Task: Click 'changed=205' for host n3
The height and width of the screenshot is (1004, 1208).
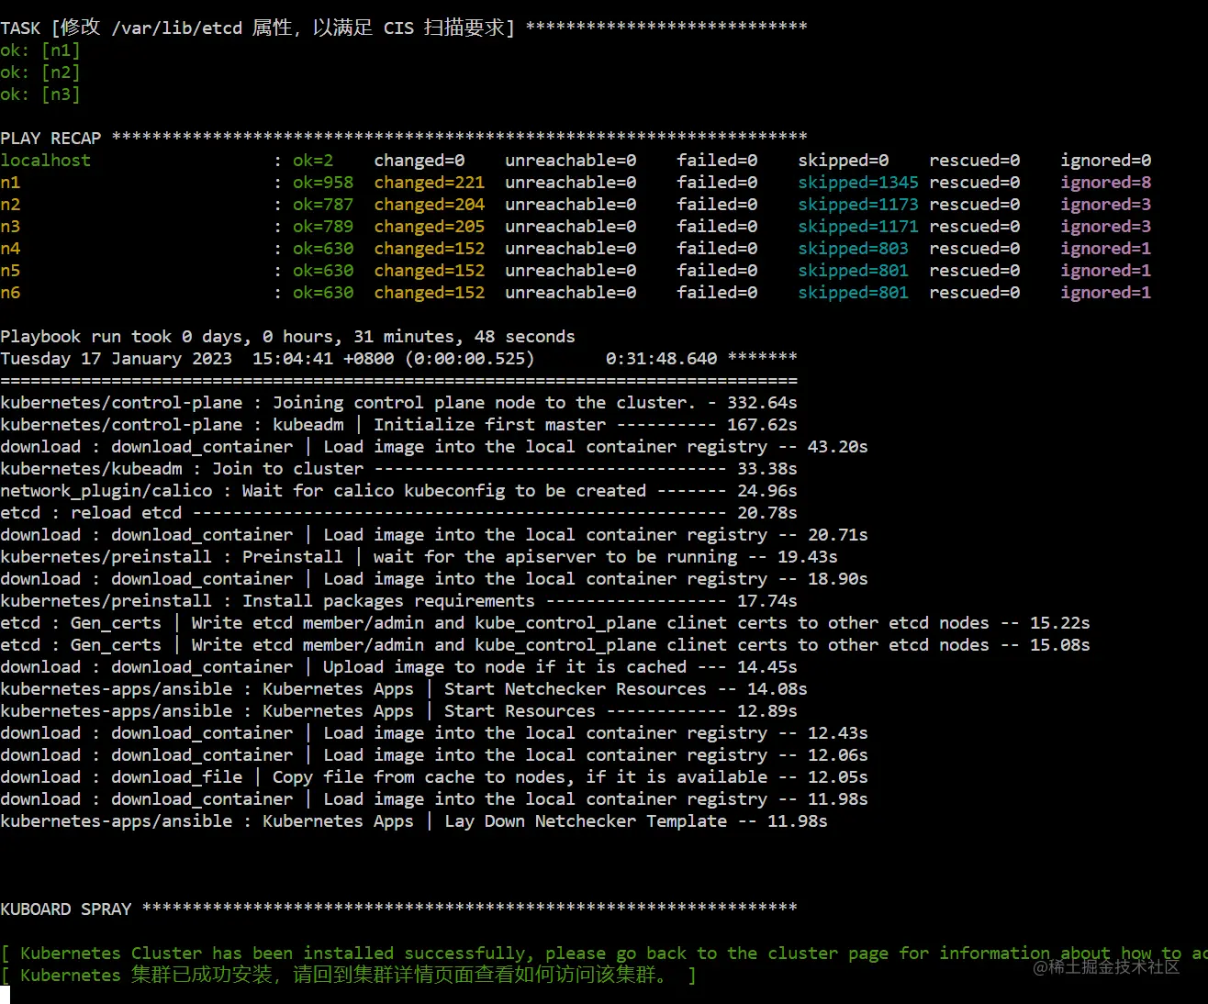Action: coord(429,227)
